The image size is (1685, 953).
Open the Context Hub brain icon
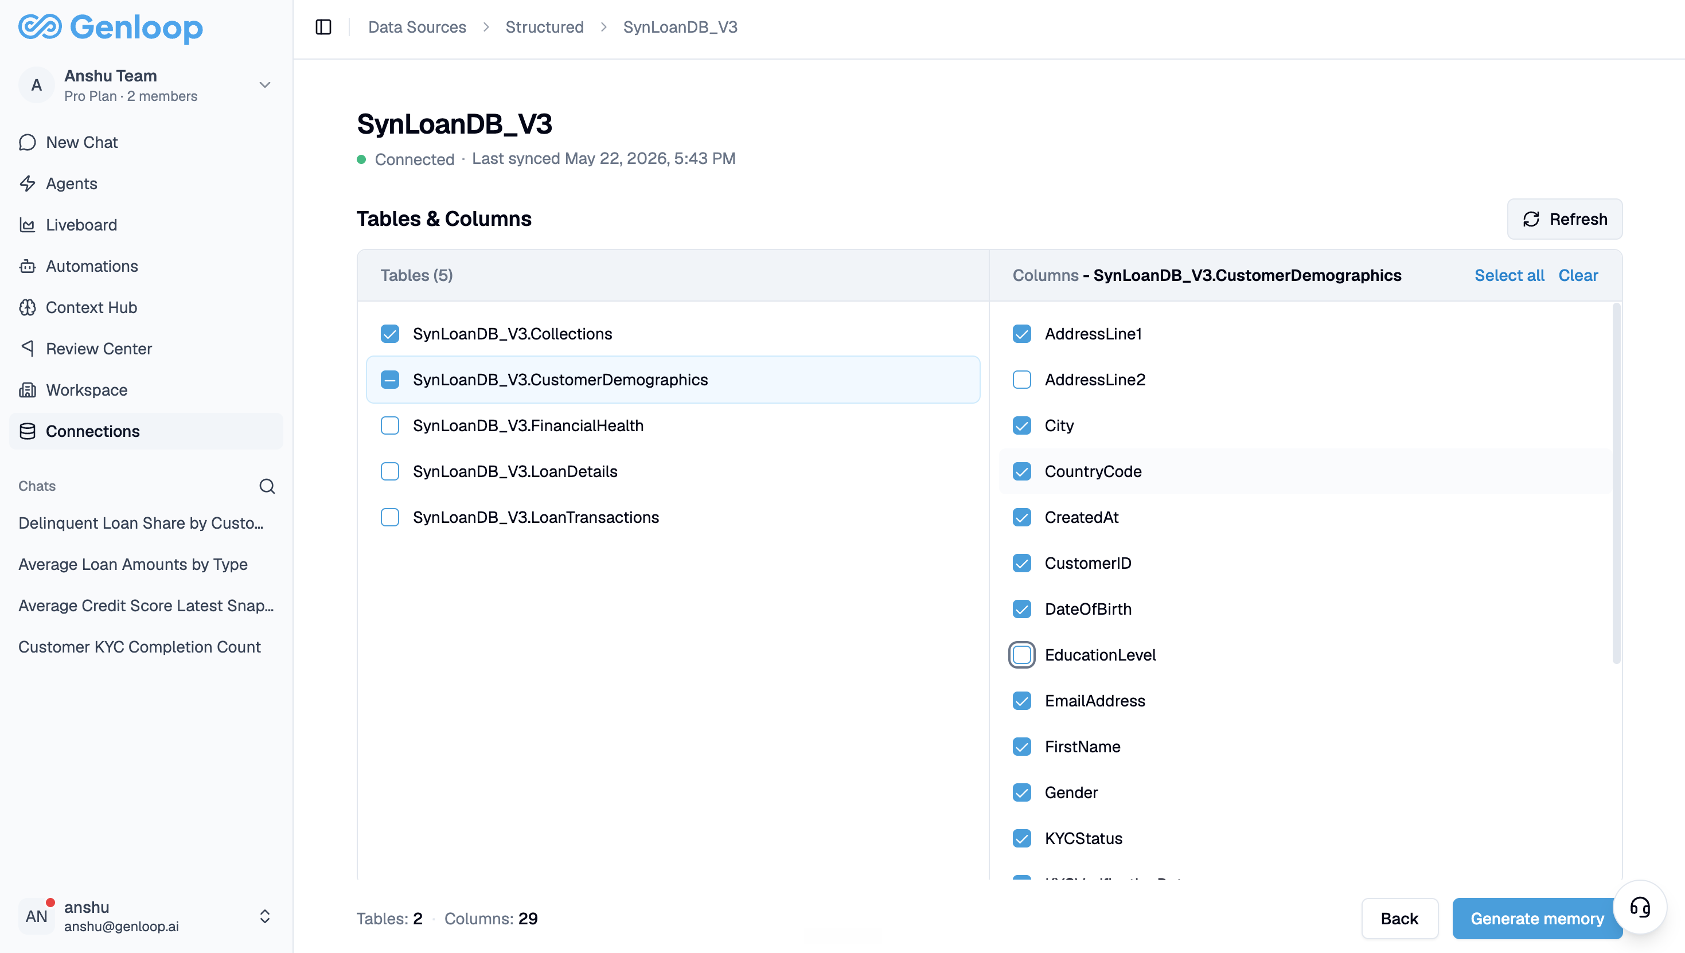click(28, 307)
